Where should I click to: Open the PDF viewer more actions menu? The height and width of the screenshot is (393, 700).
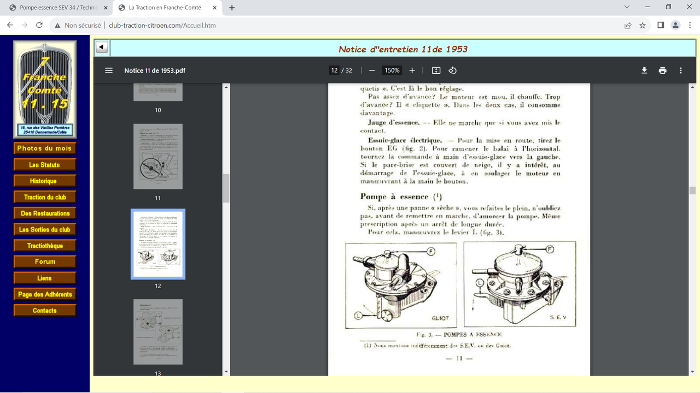coord(681,70)
